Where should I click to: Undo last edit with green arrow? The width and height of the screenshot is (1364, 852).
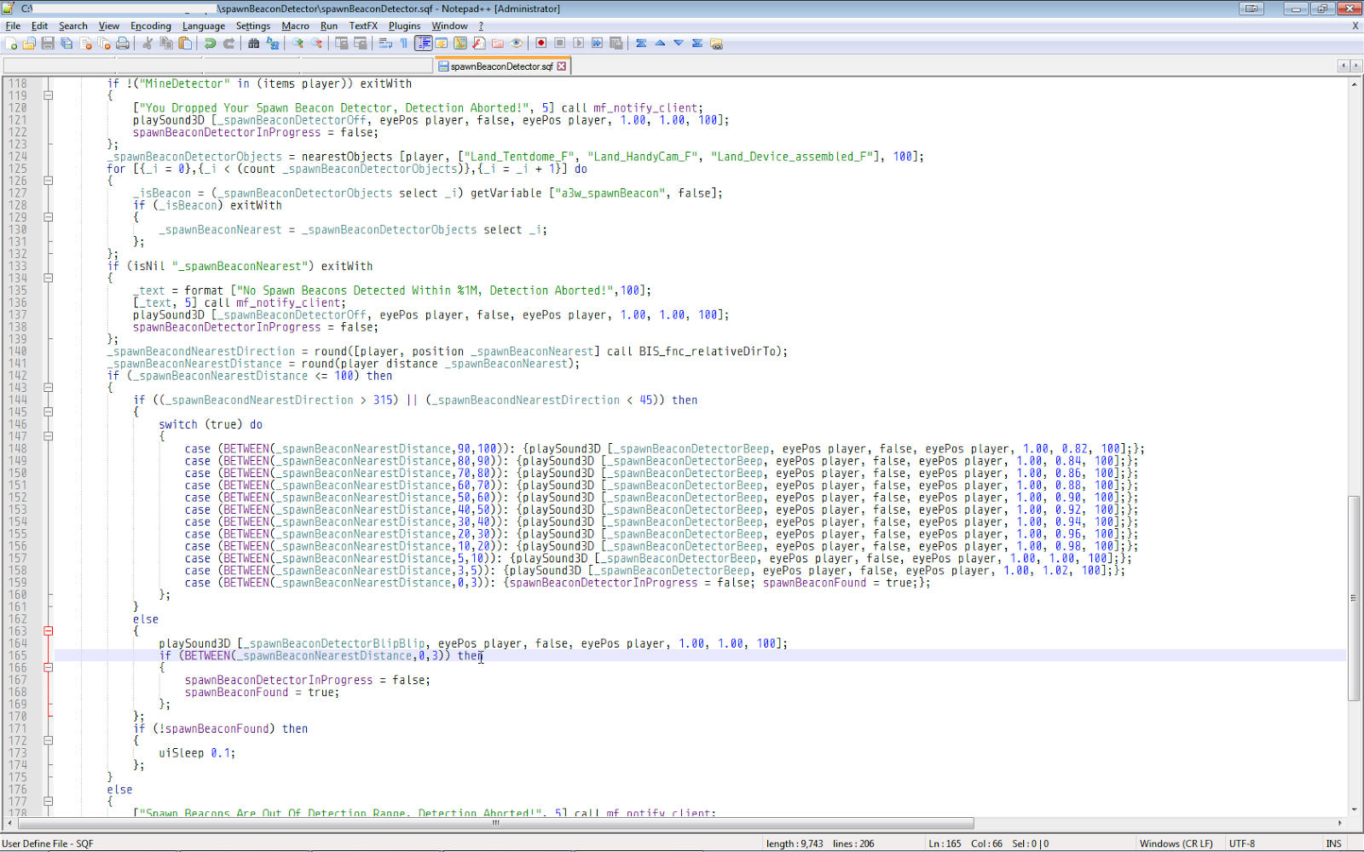point(210,43)
